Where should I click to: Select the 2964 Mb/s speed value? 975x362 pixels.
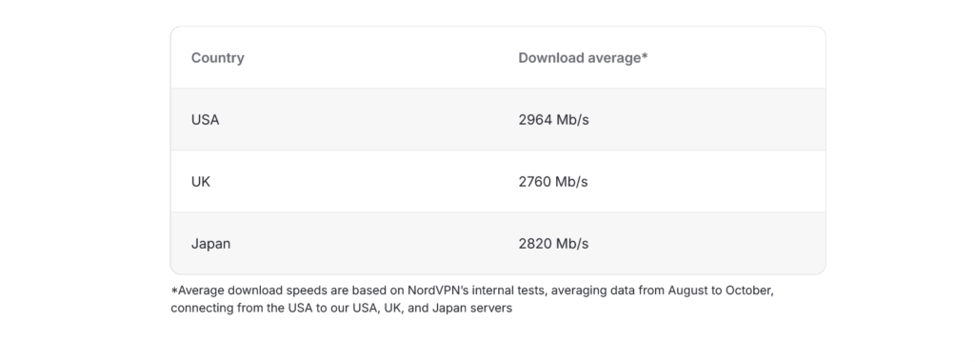click(x=553, y=120)
